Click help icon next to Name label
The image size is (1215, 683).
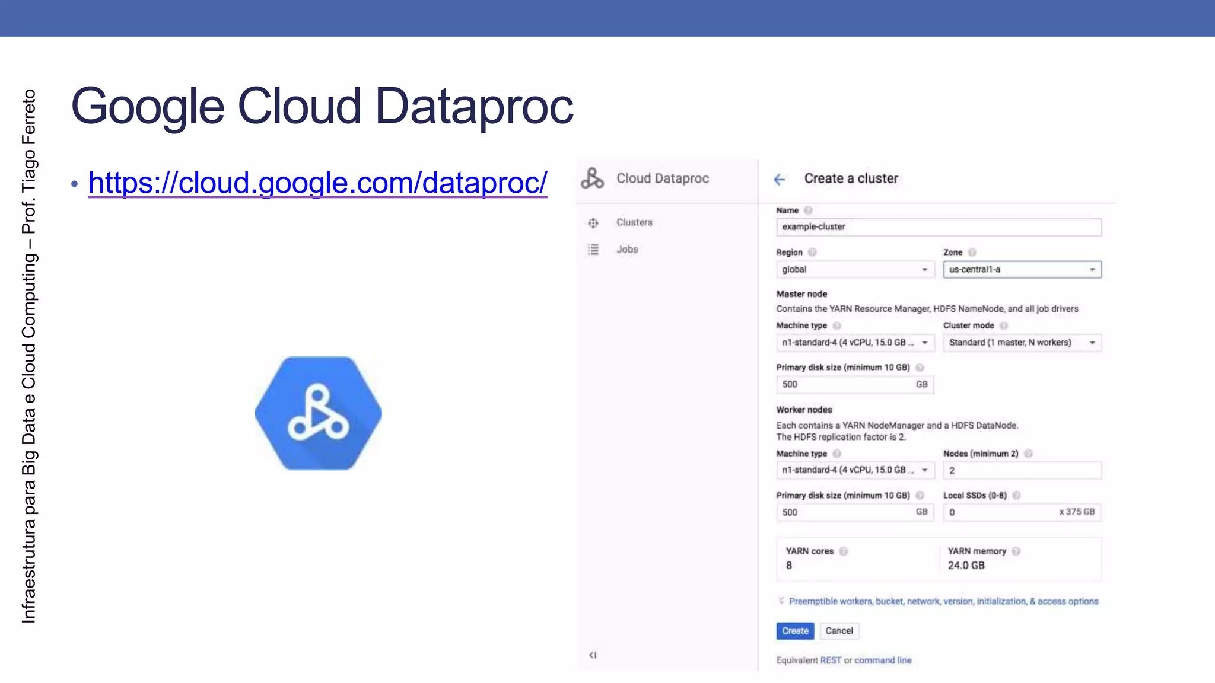(808, 210)
